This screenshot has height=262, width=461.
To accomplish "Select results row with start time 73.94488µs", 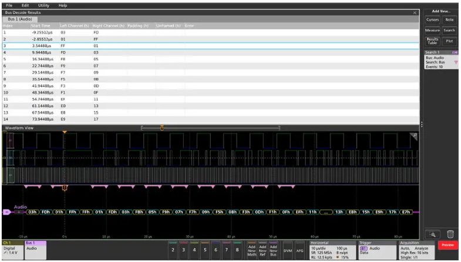I will click(x=210, y=119).
